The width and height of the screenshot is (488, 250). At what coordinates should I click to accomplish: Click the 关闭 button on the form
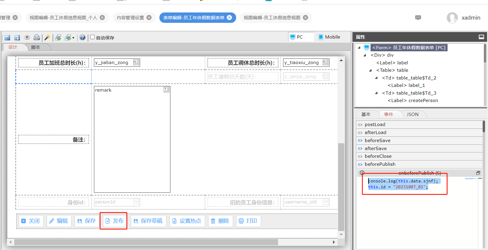pos(31,221)
